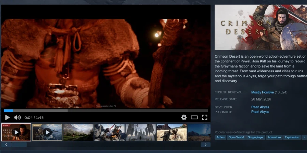Screen dimensions: 307x153
Task: Select the first launch trailer thumbnail
Action: tap(16, 132)
